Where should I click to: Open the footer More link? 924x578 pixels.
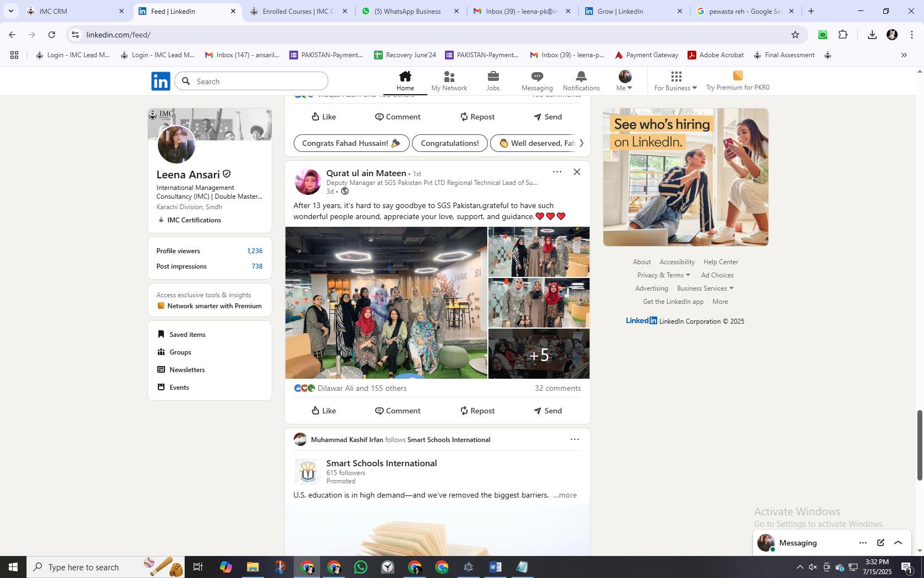[x=720, y=302]
